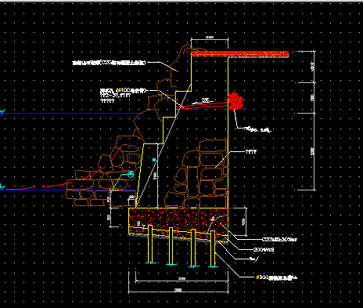The width and height of the screenshot is (363, 308).
Task: Select the leftmost yellow foundation pile
Action: 150,244
